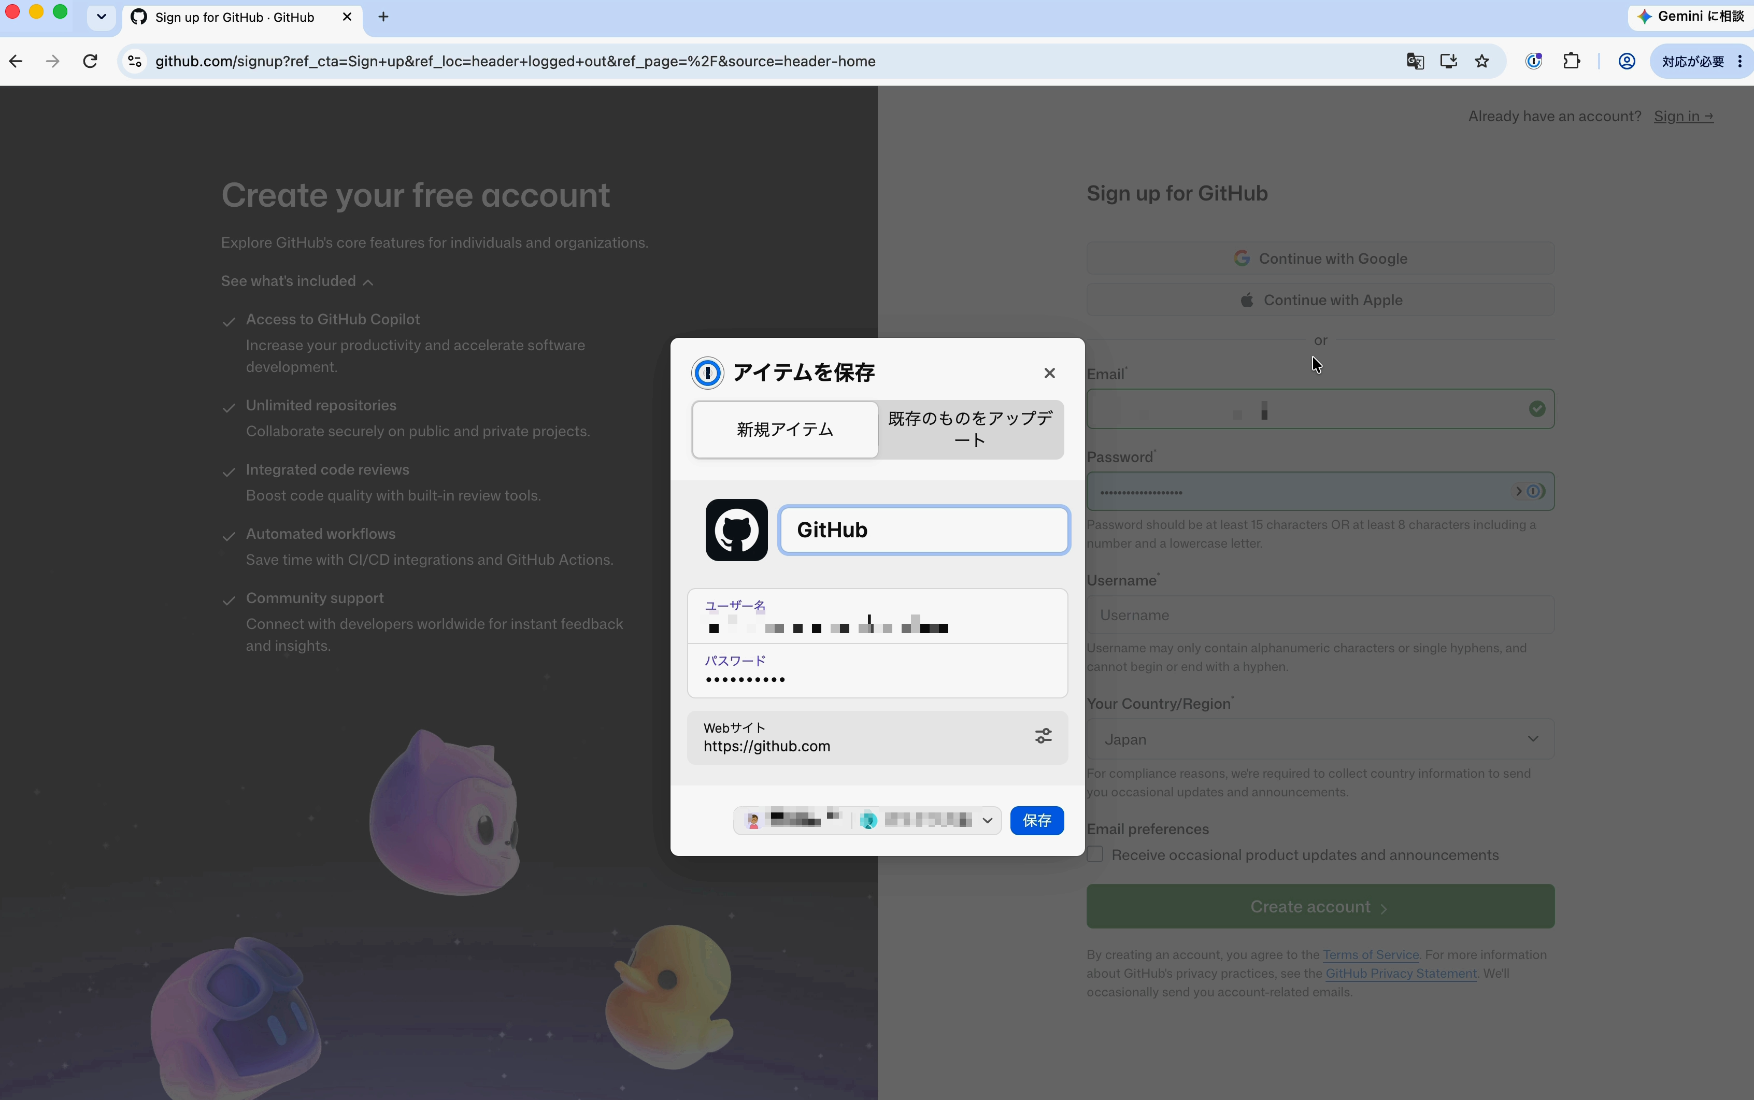Click the browser Back arrow
Viewport: 1754px width, 1100px height.
(x=16, y=61)
